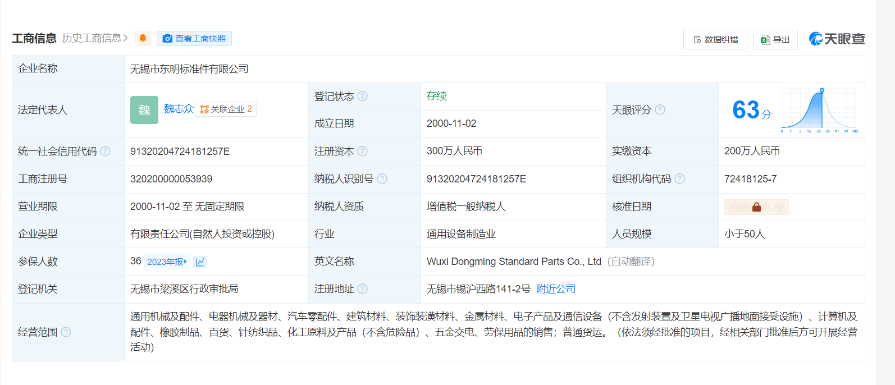
Task: Click help icon beside 注册地址
Action: click(x=363, y=288)
